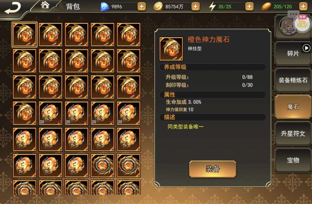Viewport: 312px width, 204px height.
Task: Tap the back arrow icon
Action: click(12, 8)
